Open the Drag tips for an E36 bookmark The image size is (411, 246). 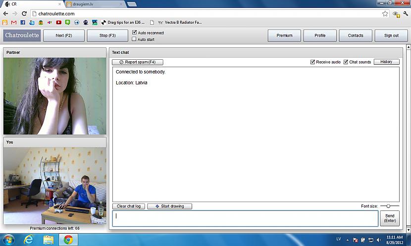click(x=123, y=23)
